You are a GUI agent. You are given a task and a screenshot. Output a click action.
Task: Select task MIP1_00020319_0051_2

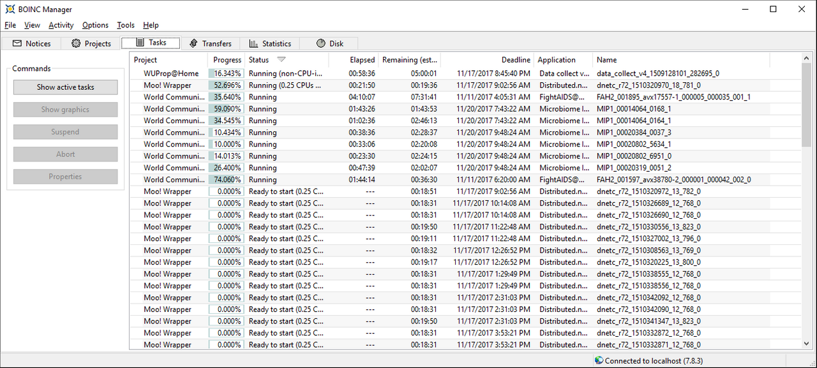[634, 168]
